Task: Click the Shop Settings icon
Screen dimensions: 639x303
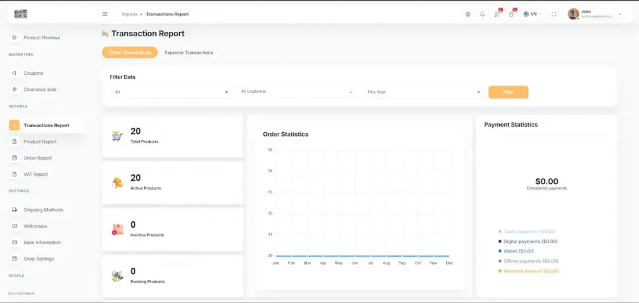Action: pyautogui.click(x=14, y=259)
